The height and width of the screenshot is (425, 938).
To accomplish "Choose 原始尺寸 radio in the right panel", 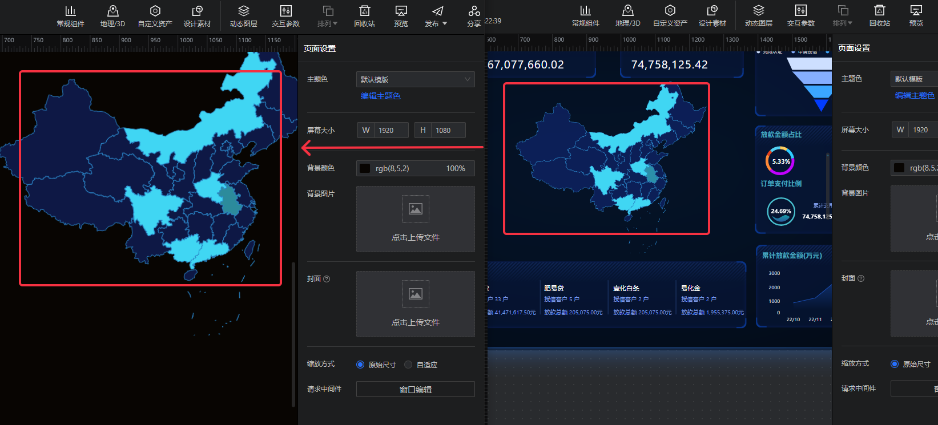I will tap(895, 364).
